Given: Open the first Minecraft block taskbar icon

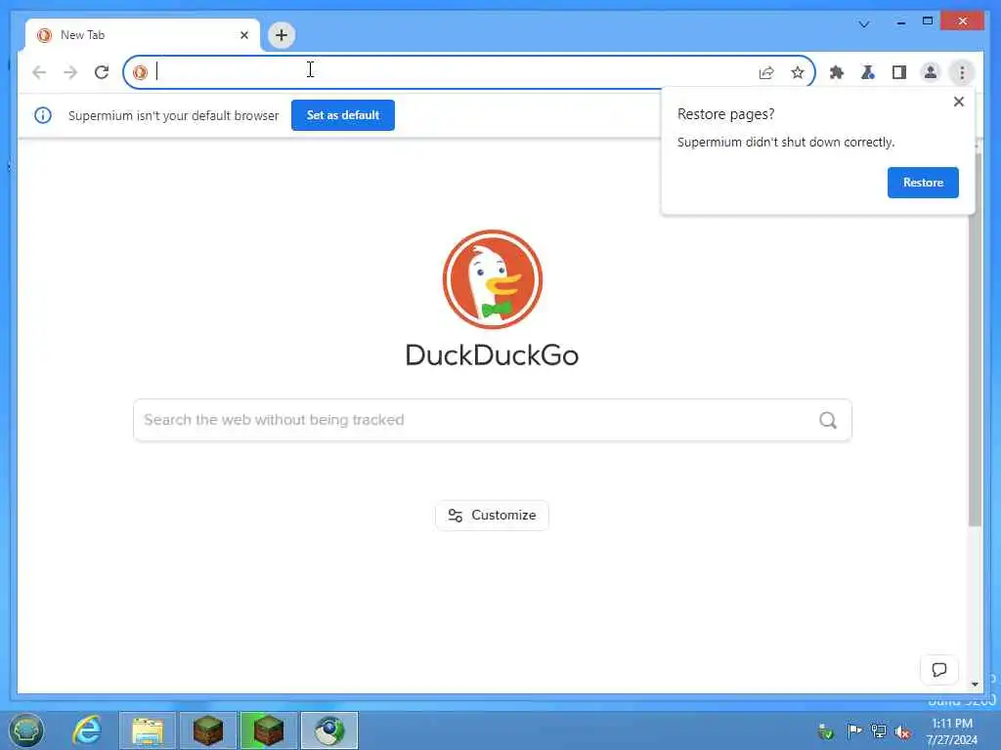Looking at the screenshot, I should (208, 730).
